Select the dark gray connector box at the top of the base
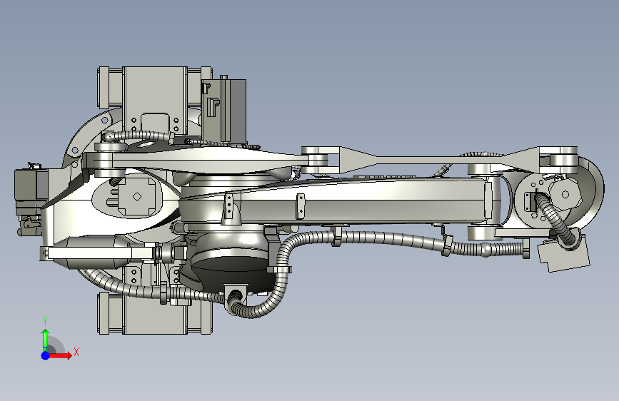 [x=224, y=110]
